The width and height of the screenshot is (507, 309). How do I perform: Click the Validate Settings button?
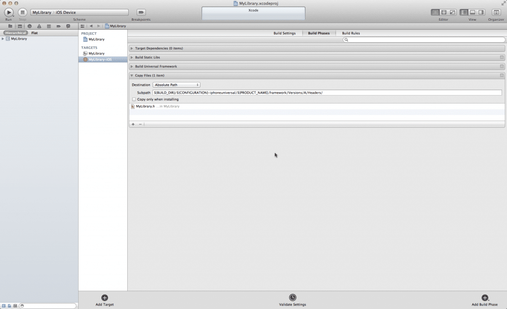[x=293, y=298]
